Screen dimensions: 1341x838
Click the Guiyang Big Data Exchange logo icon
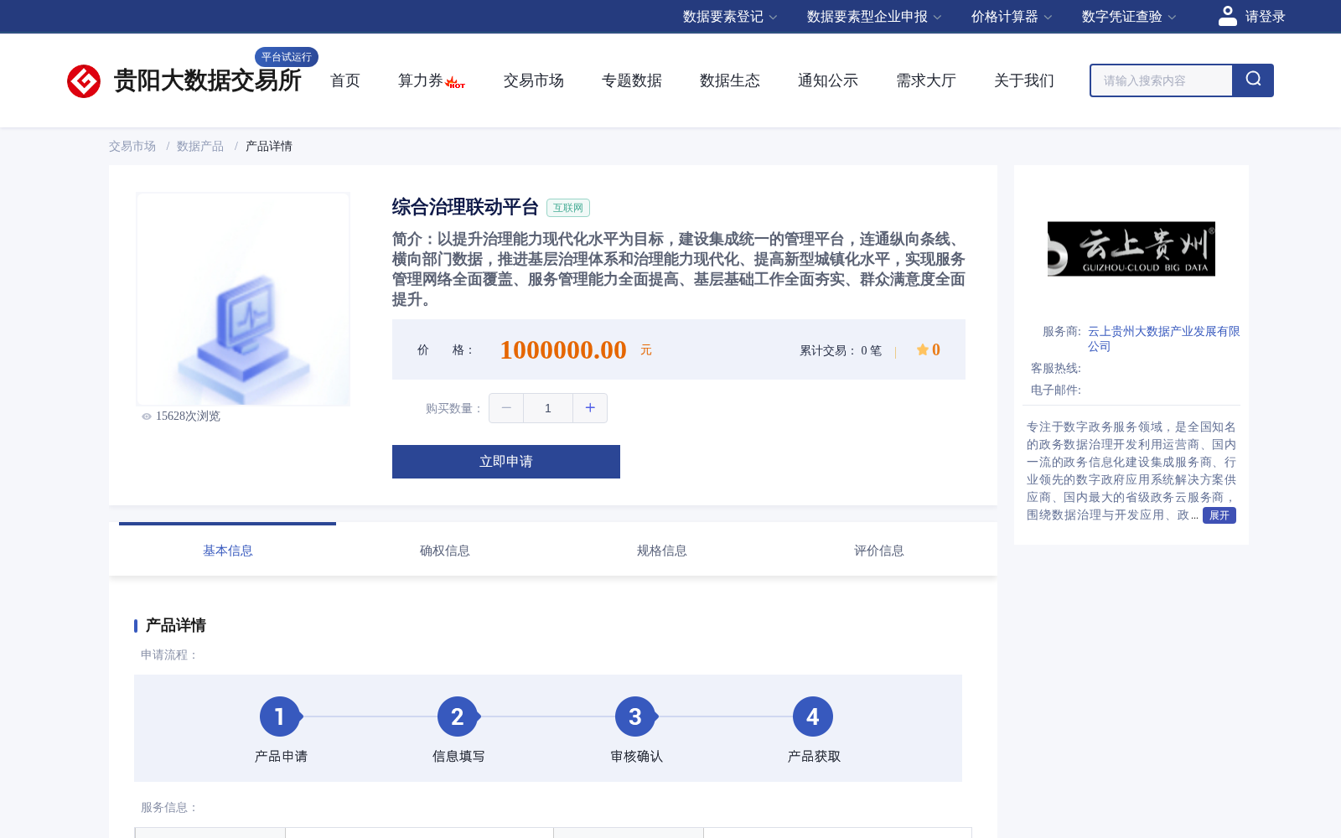point(84,81)
